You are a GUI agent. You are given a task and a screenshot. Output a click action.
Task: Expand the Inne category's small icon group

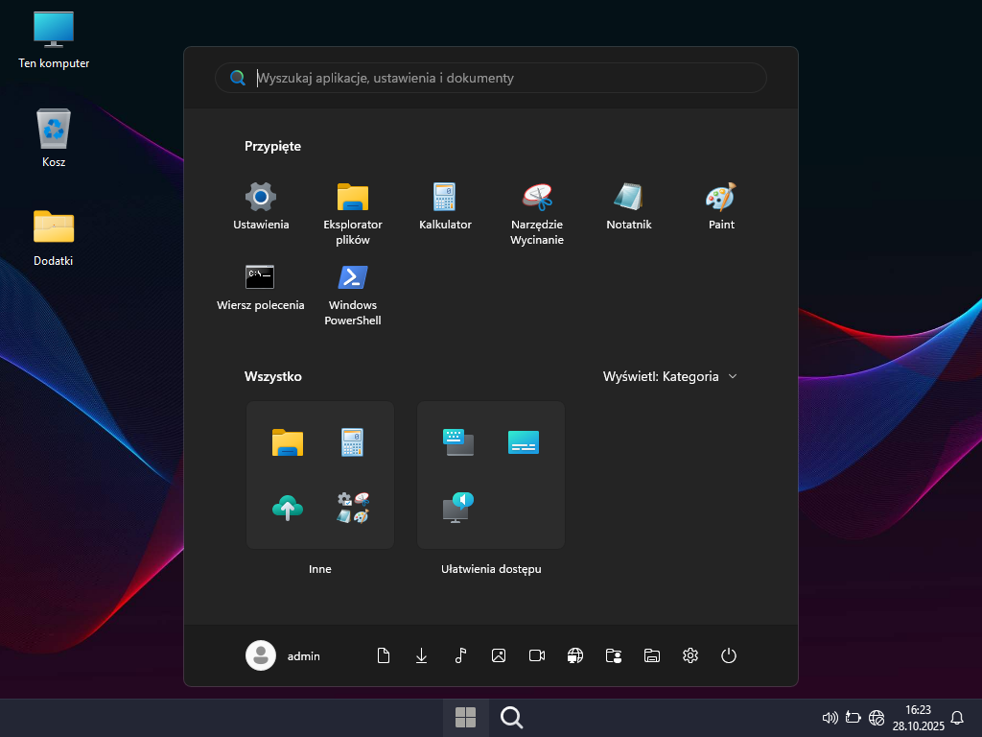(353, 507)
